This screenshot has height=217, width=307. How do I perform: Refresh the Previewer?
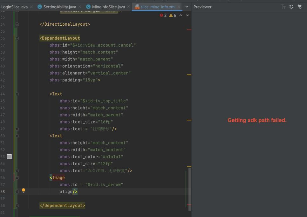pos(291,7)
